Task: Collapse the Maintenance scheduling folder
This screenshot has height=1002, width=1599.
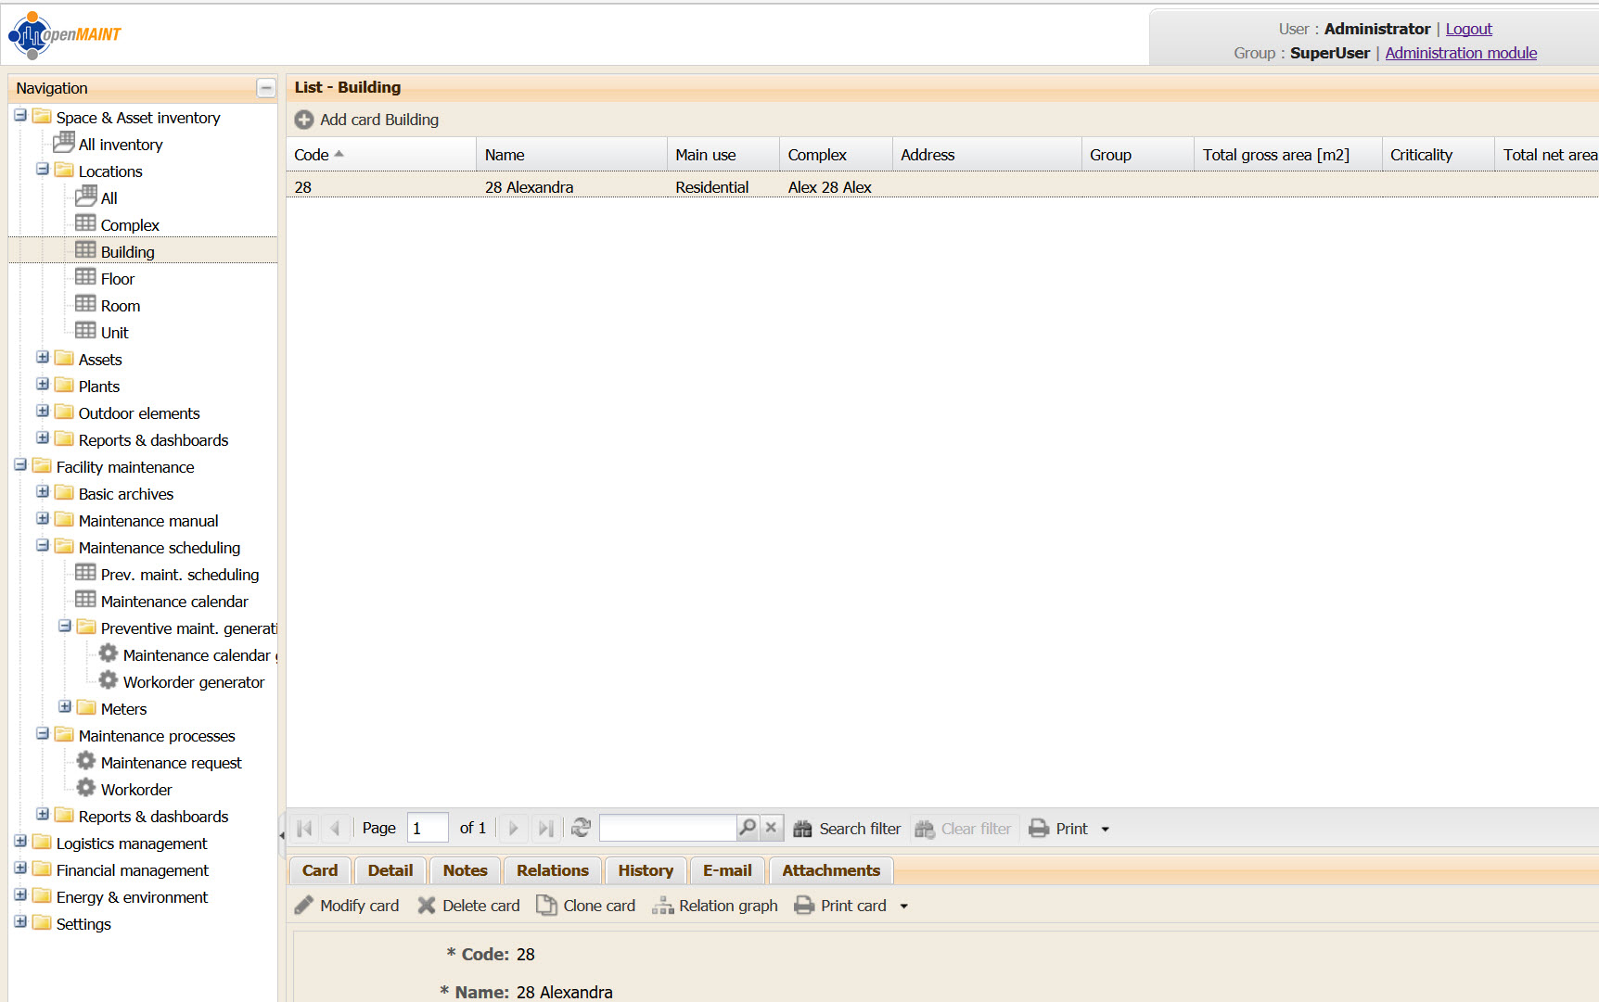Action: click(43, 546)
